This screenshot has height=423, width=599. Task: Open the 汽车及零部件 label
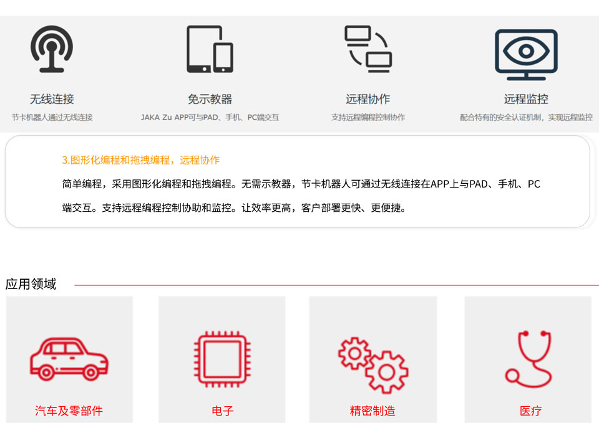coord(69,411)
